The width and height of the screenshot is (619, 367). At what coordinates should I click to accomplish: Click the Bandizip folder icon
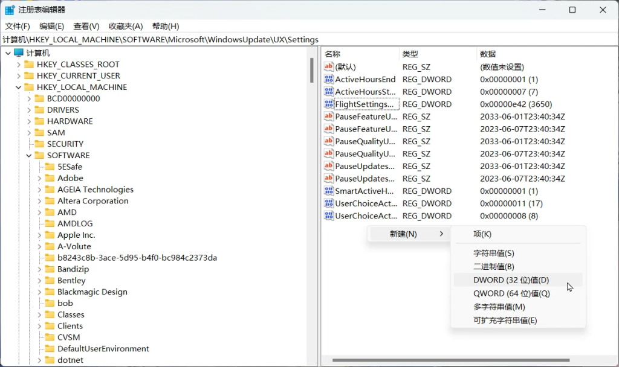(50, 269)
